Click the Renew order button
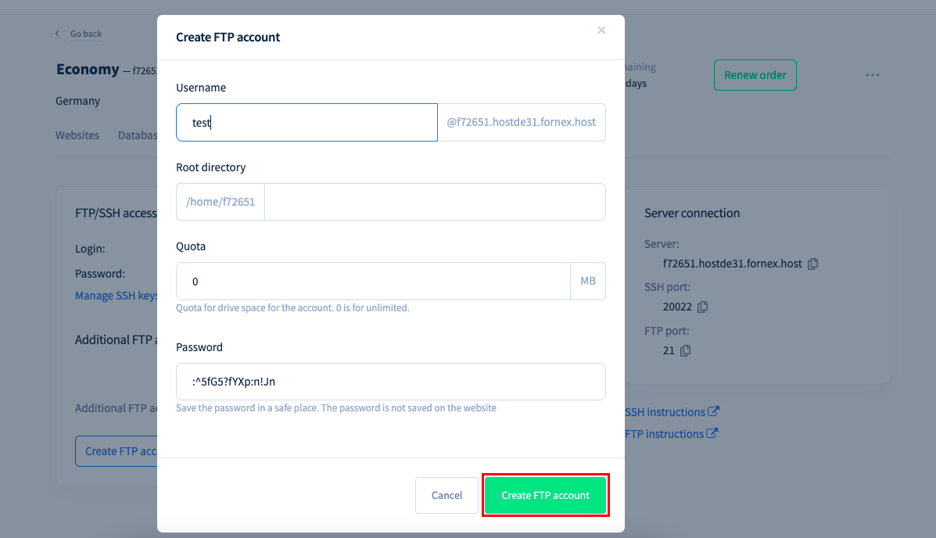936x538 pixels. [x=755, y=75]
